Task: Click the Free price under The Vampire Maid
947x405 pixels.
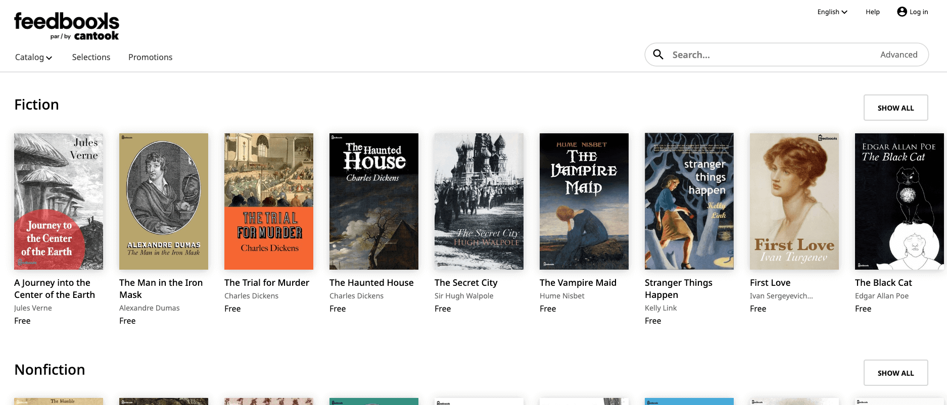Action: [x=548, y=309]
